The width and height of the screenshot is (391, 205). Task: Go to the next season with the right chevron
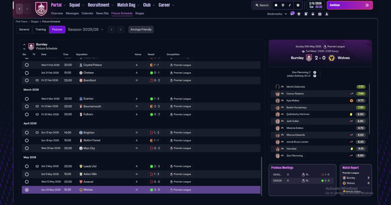coord(121,30)
